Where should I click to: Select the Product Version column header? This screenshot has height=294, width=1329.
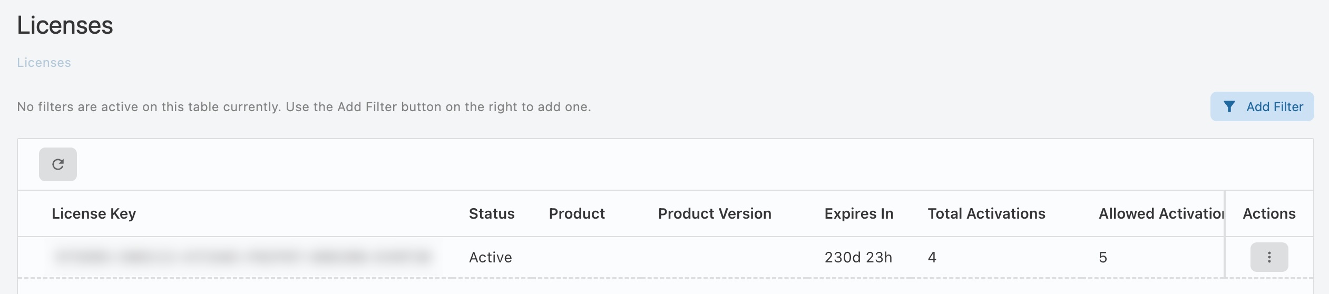pyautogui.click(x=714, y=214)
